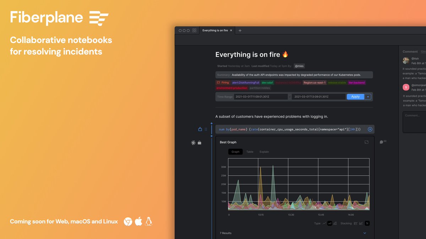Toggle the lock icon on the query cell

200,129
